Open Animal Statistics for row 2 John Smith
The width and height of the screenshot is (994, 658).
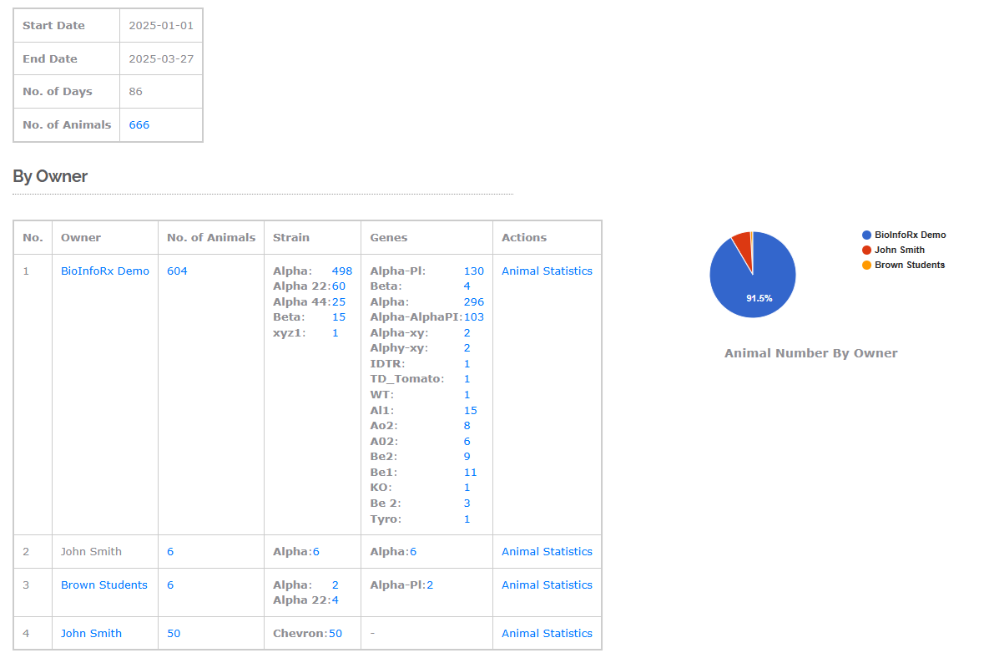click(547, 551)
